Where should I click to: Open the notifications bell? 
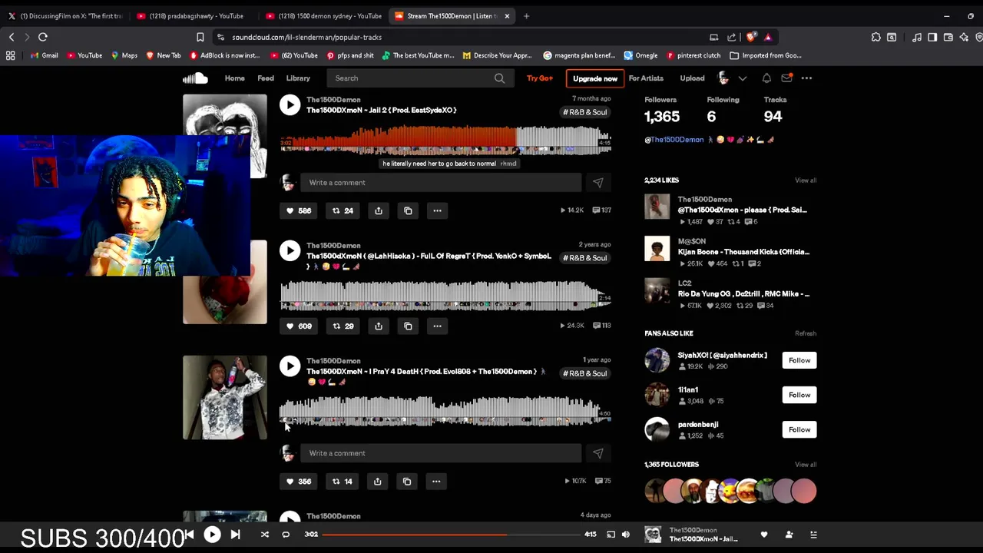point(766,78)
